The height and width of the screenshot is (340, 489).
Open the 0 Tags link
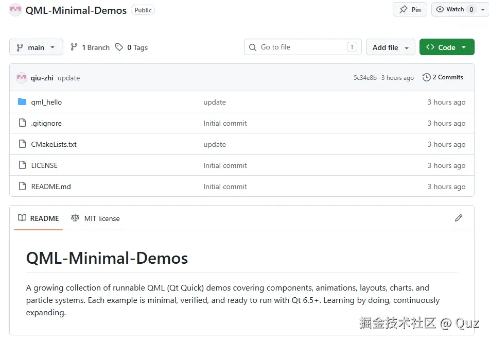pyautogui.click(x=132, y=47)
